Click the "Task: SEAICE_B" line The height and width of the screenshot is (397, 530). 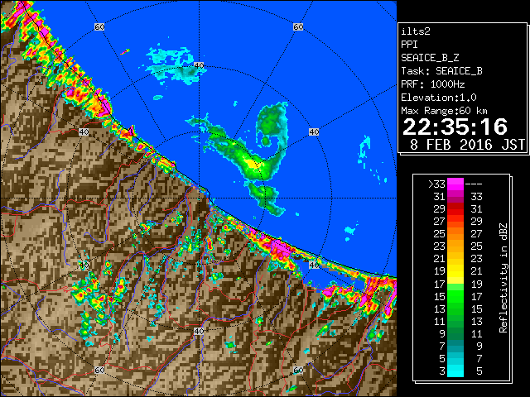(x=441, y=71)
